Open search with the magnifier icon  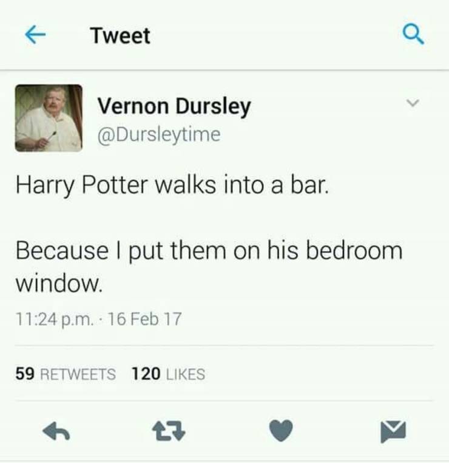click(414, 35)
